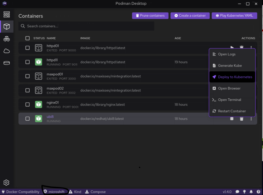Open the microshift context selector in status bar
The width and height of the screenshot is (263, 195).
click(x=54, y=192)
